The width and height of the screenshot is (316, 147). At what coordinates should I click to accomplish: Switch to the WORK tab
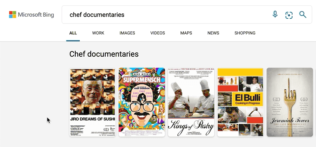pos(98,33)
